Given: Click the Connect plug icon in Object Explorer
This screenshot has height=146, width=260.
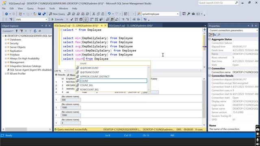Looking at the screenshot, I should click(17, 31).
